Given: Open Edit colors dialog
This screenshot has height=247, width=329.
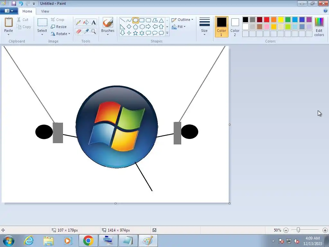Looking at the screenshot, I should pyautogui.click(x=319, y=27).
